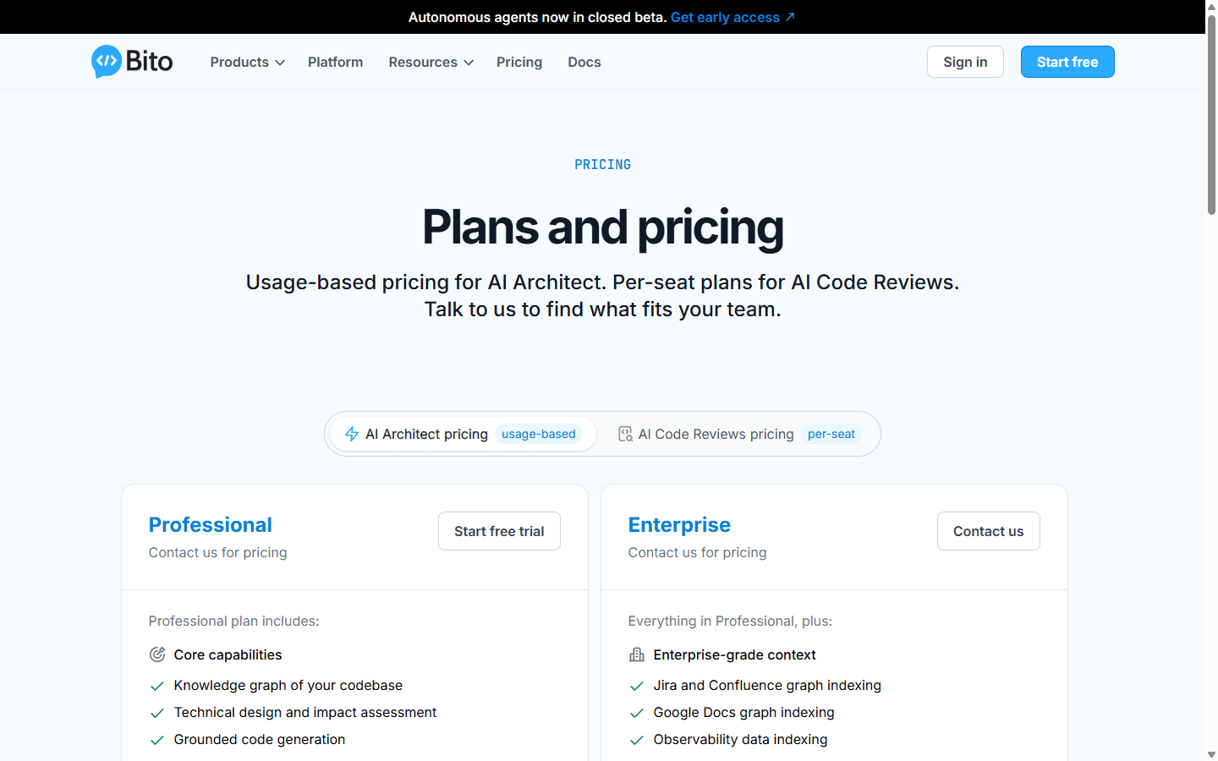Click the PRICING label above headline
The width and height of the screenshot is (1218, 761).
click(602, 165)
